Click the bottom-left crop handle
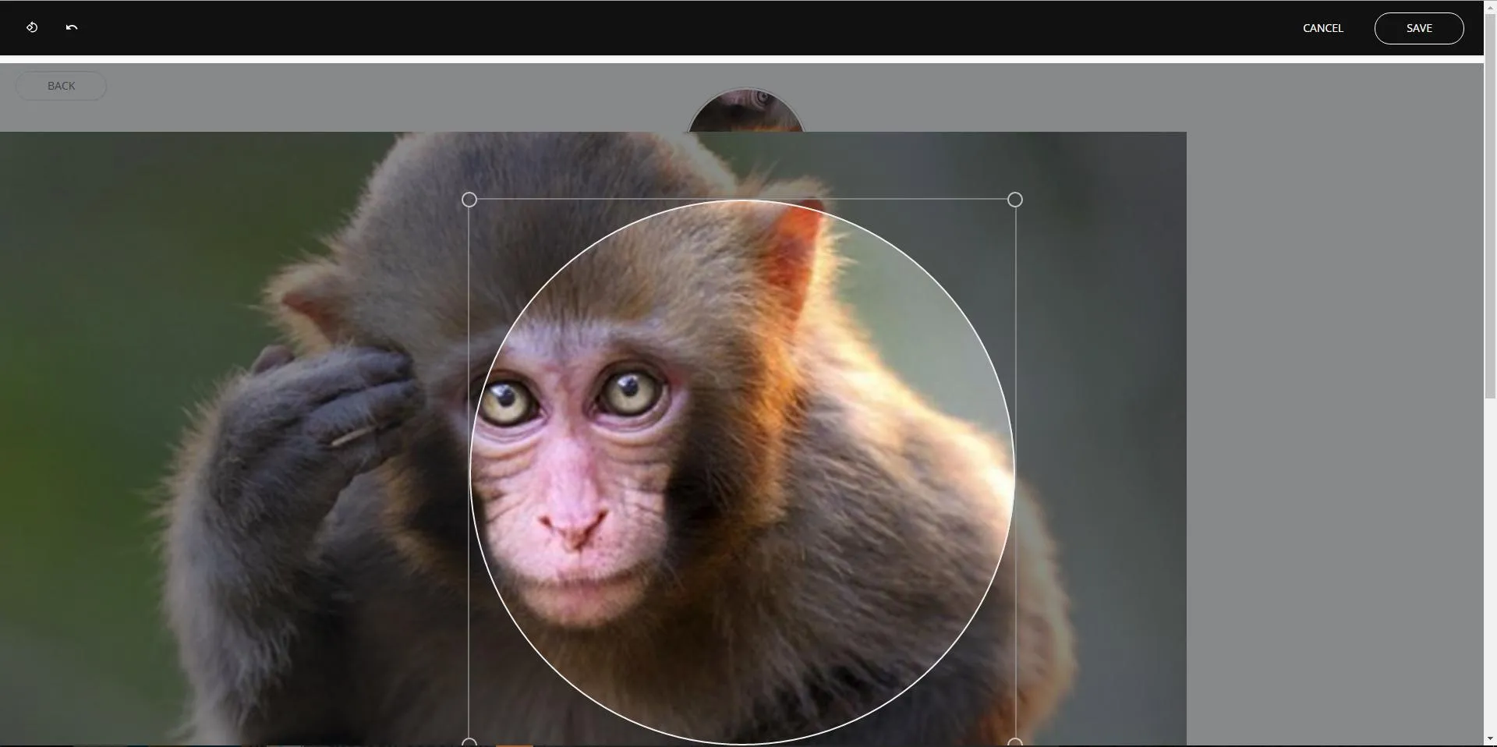Image resolution: width=1497 pixels, height=747 pixels. click(469, 742)
